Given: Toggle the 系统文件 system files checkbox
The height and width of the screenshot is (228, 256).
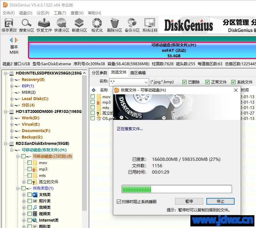Looking at the screenshot, I should pos(233,82).
